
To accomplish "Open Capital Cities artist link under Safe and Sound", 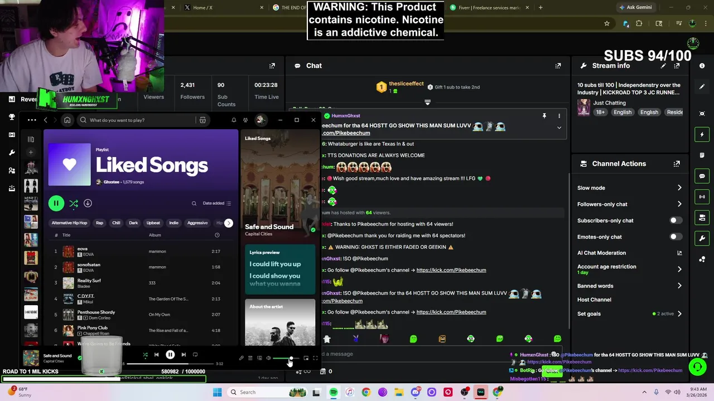I will [x=258, y=234].
